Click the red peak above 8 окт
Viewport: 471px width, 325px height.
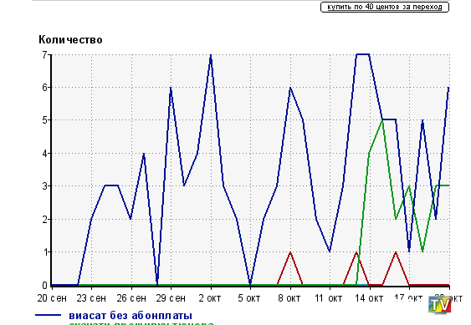tap(290, 252)
